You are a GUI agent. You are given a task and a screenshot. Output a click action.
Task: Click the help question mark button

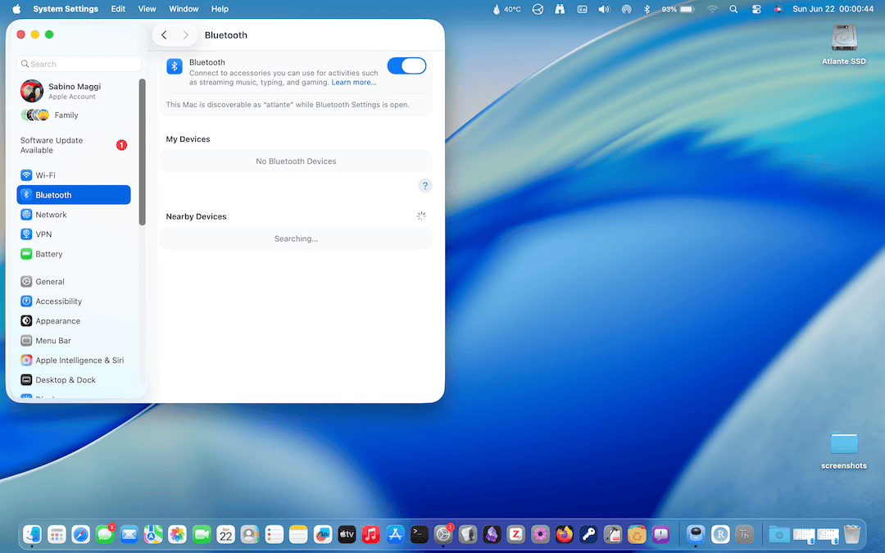click(x=424, y=186)
